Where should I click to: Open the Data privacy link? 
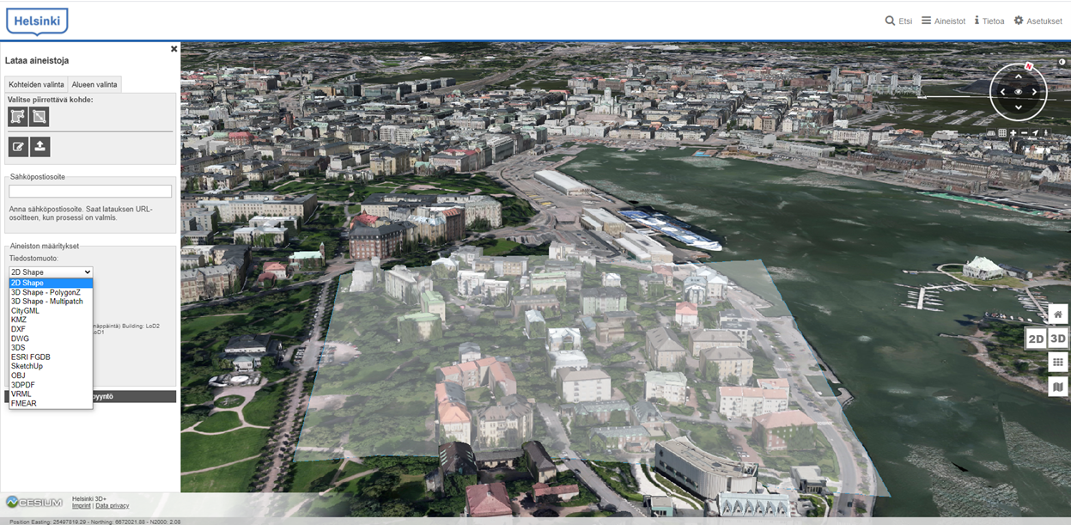(113, 506)
